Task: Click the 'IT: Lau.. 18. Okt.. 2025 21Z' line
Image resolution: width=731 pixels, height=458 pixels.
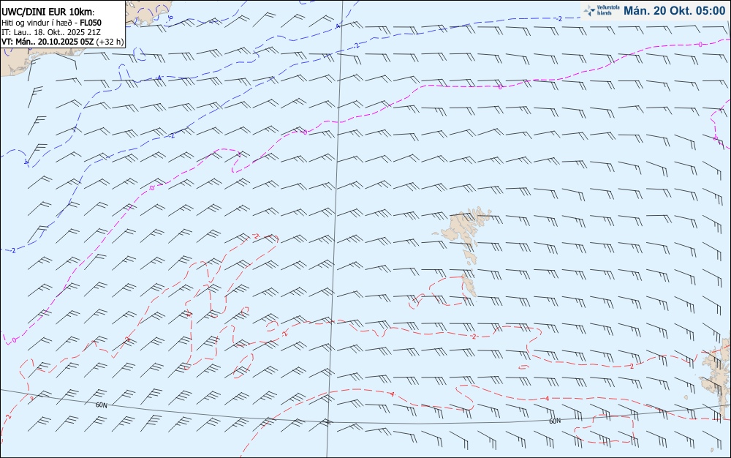Action: click(x=51, y=32)
